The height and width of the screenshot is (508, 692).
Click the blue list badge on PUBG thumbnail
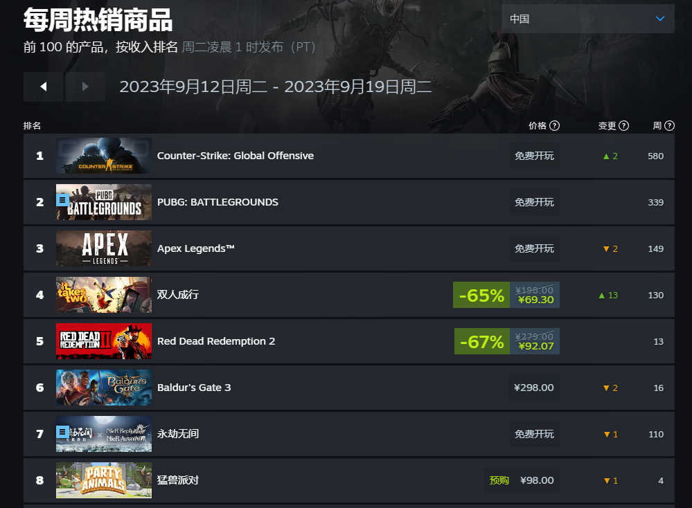click(62, 200)
